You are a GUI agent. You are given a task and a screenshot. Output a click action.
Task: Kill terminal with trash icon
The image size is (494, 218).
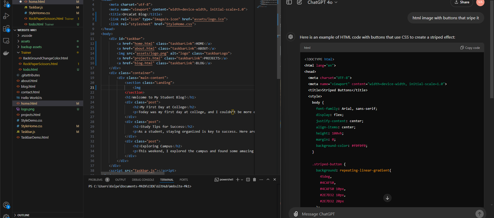(x=254, y=180)
